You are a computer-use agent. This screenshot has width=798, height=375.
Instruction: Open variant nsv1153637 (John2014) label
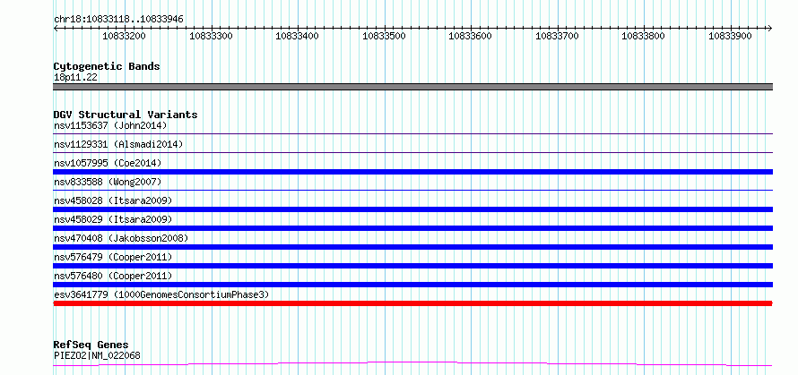point(110,125)
